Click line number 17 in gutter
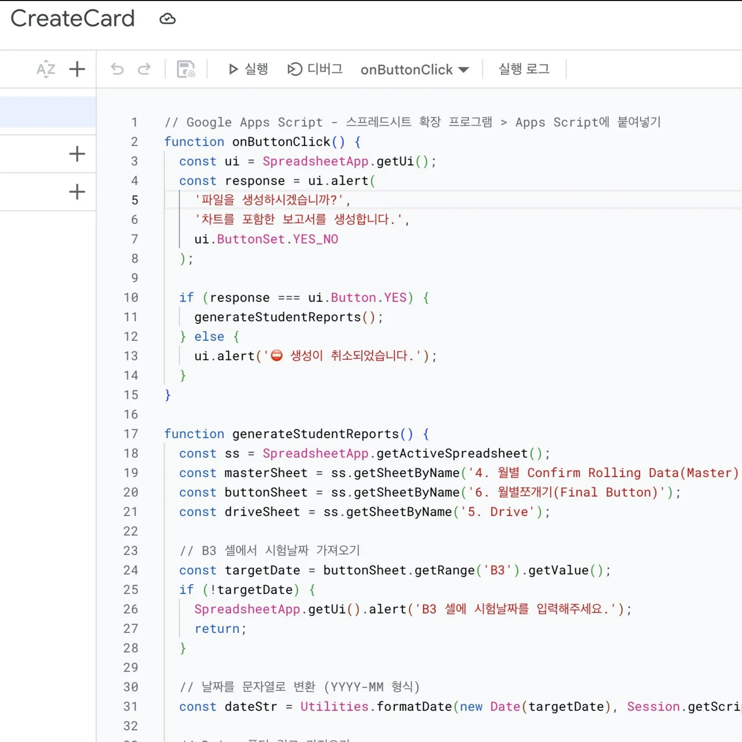 coord(131,434)
